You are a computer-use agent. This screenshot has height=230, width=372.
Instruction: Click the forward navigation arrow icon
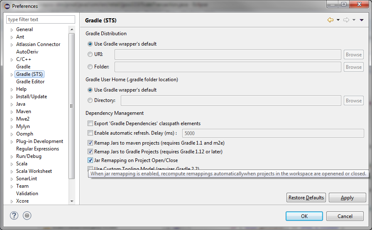click(x=346, y=20)
